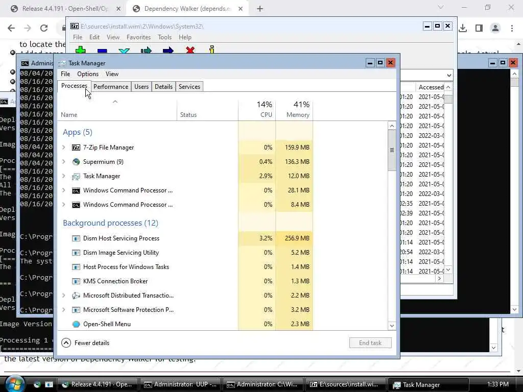Viewport: 523px width, 392px height.
Task: Click the process list scroll up arrow
Action: pos(392,126)
